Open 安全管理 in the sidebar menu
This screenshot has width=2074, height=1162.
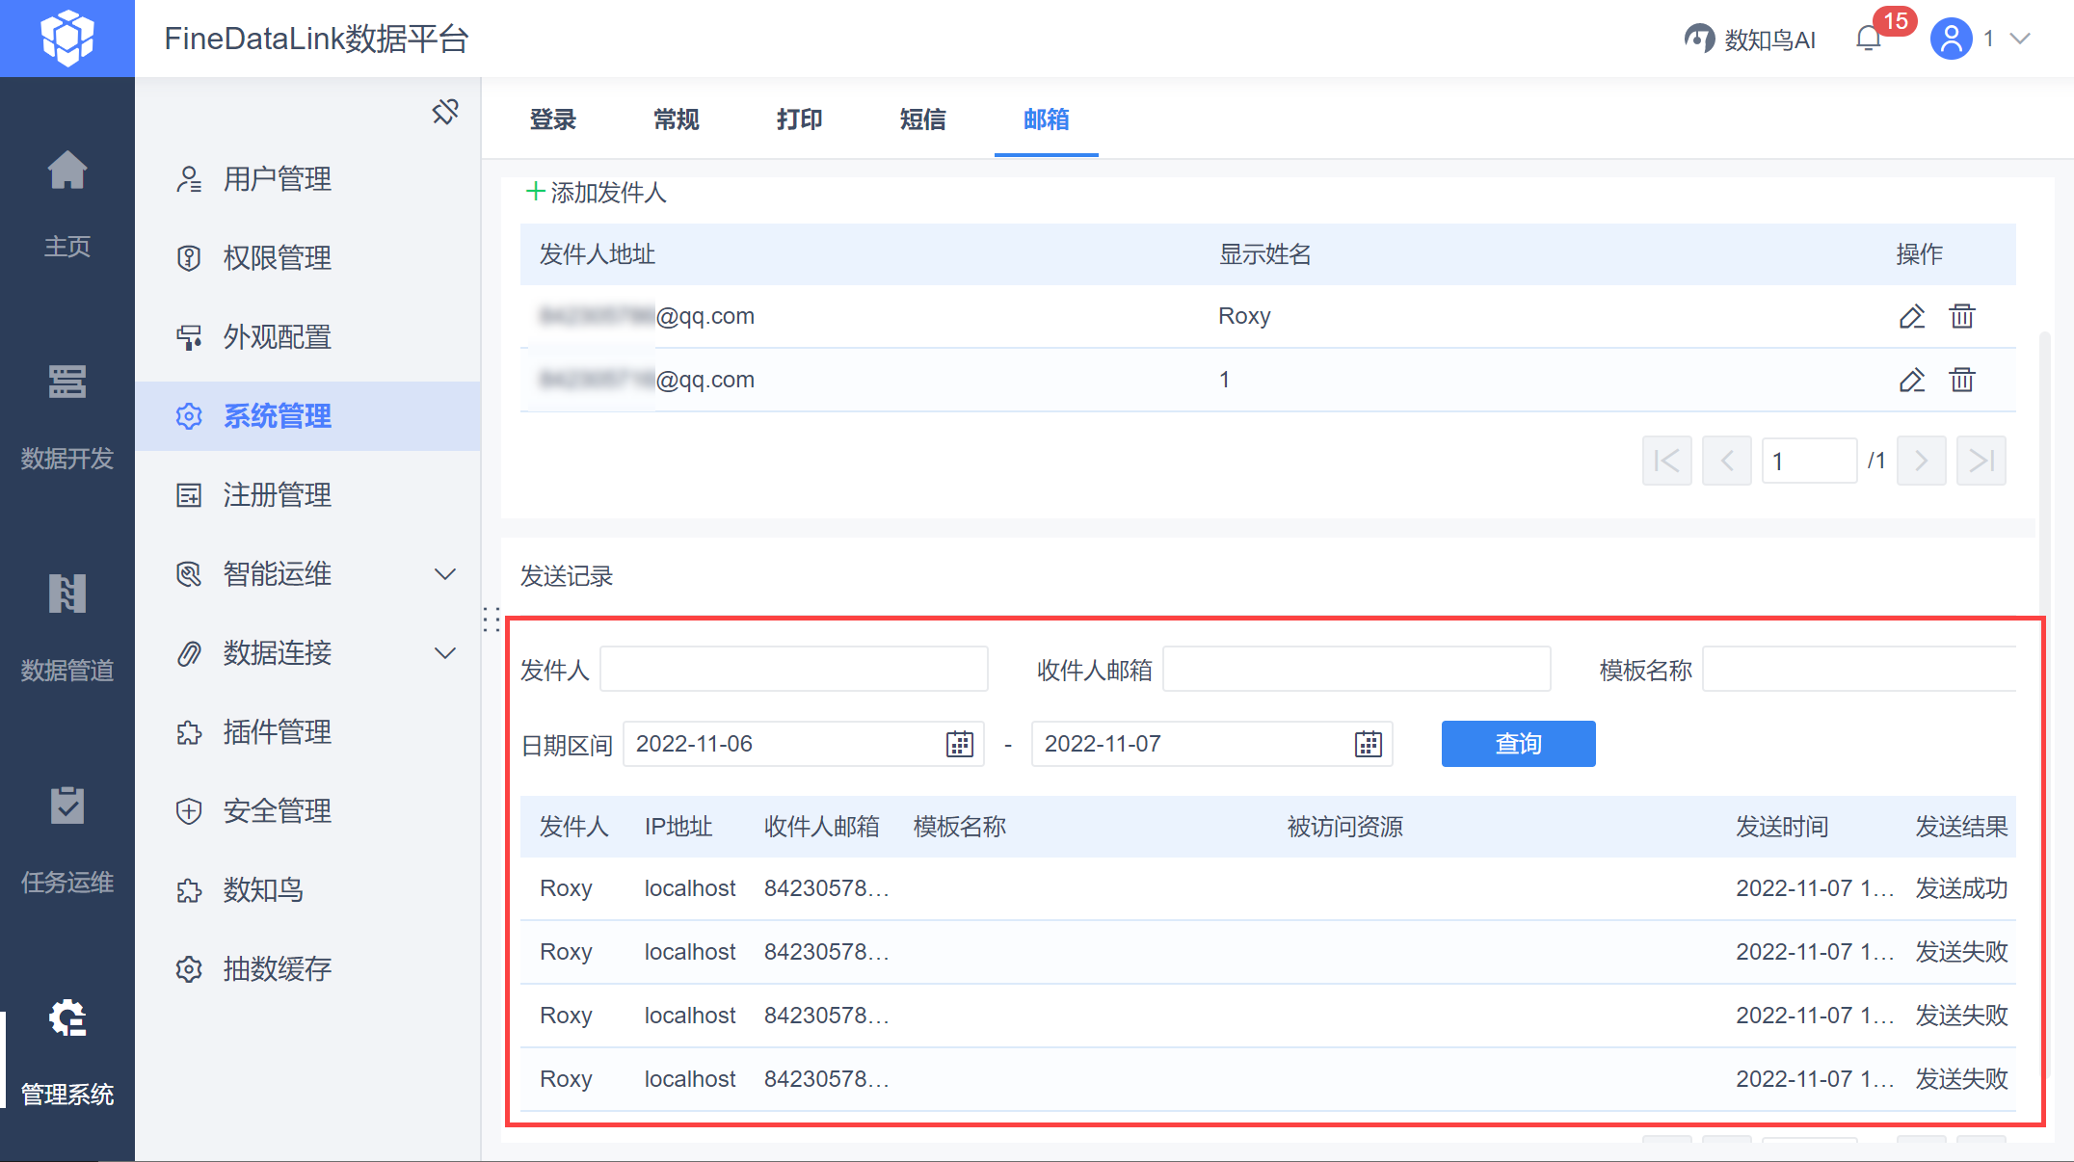click(x=277, y=811)
